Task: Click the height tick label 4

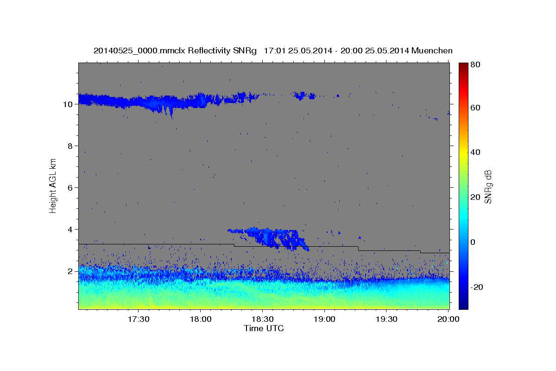Action: click(70, 230)
